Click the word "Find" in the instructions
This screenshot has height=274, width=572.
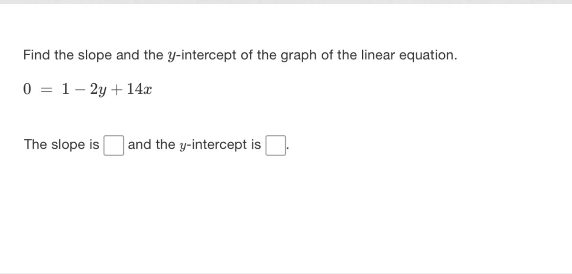coord(37,55)
